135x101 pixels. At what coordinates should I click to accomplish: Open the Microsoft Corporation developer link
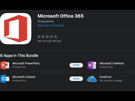tap(51, 26)
